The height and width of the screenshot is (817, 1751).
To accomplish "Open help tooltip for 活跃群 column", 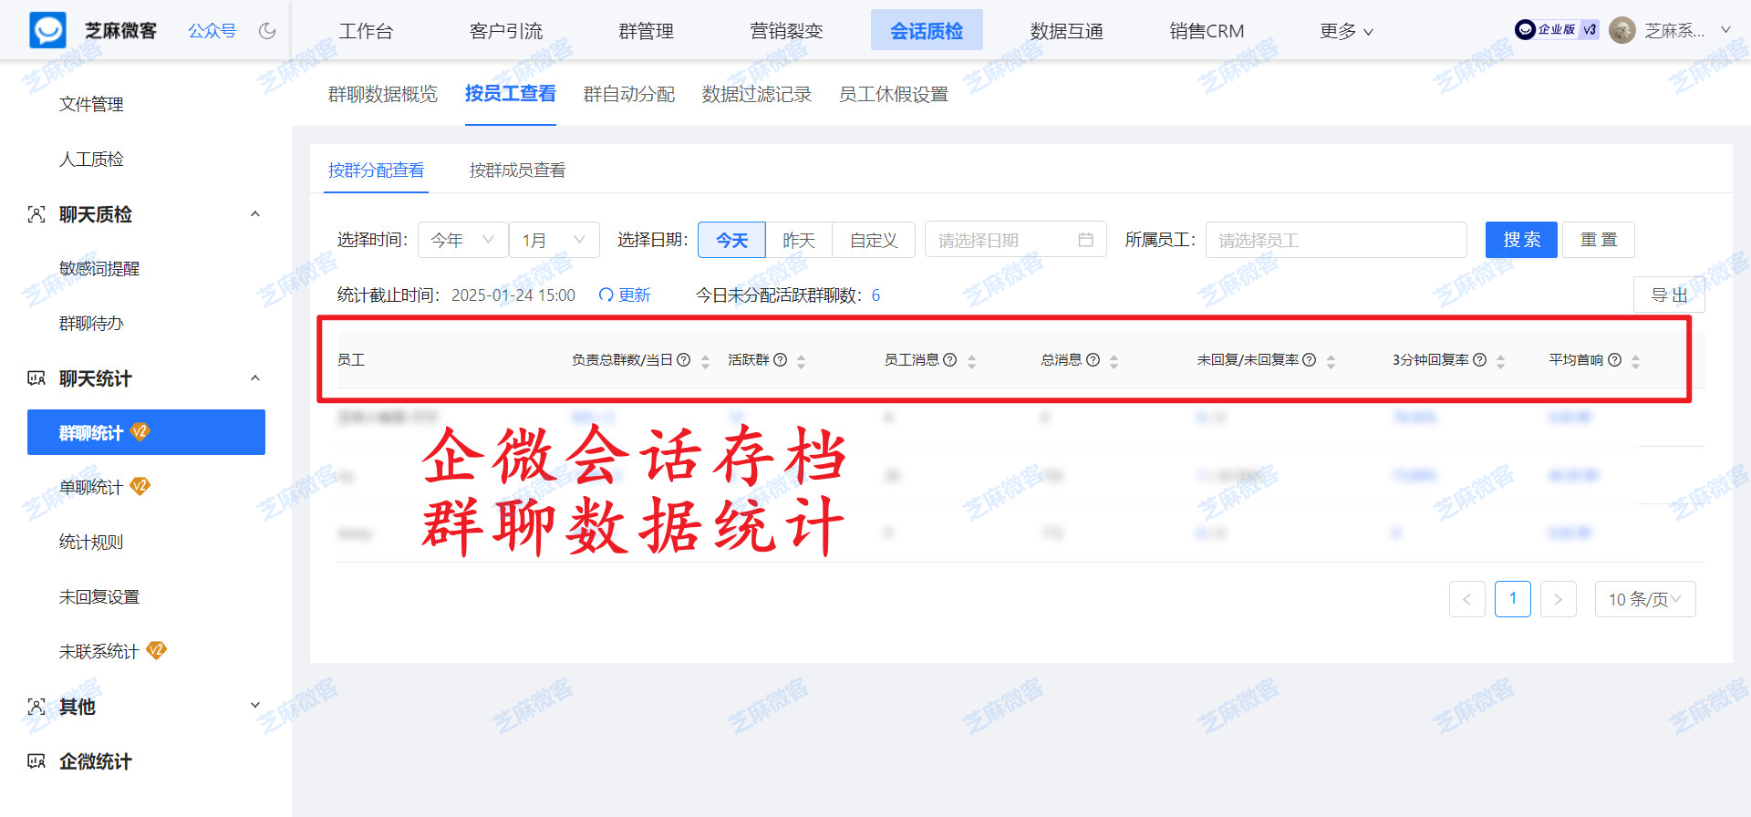I will [780, 360].
